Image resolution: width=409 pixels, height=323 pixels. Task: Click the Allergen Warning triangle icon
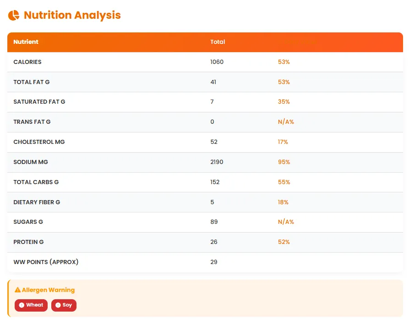(x=17, y=290)
